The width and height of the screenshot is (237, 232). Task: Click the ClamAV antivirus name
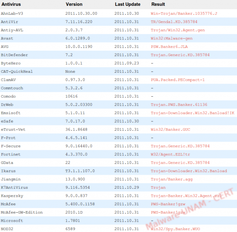click(x=9, y=80)
